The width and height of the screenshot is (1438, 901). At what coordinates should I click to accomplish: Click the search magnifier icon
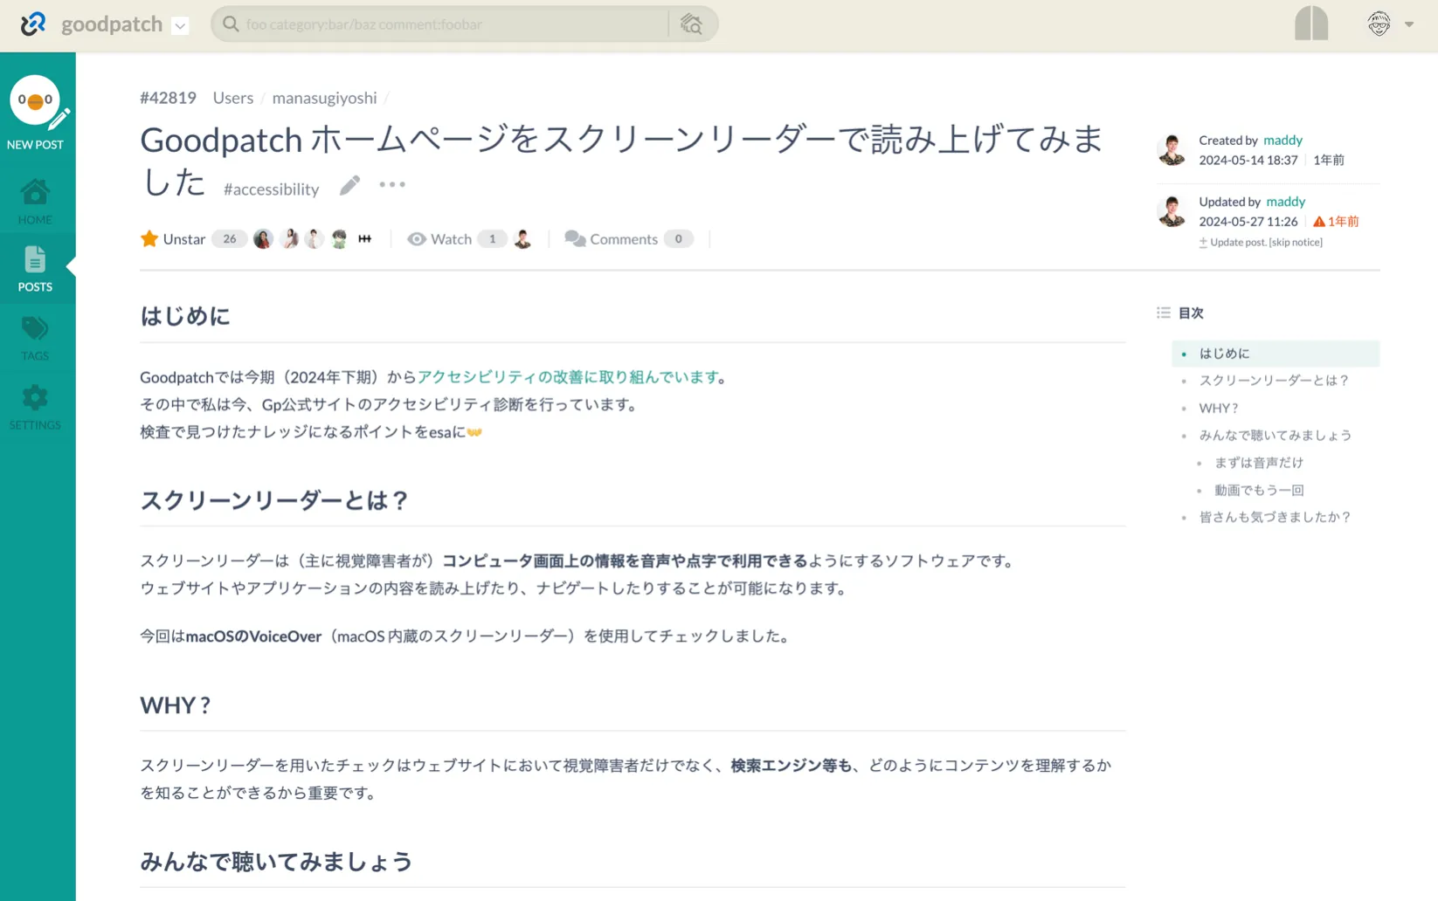231,24
